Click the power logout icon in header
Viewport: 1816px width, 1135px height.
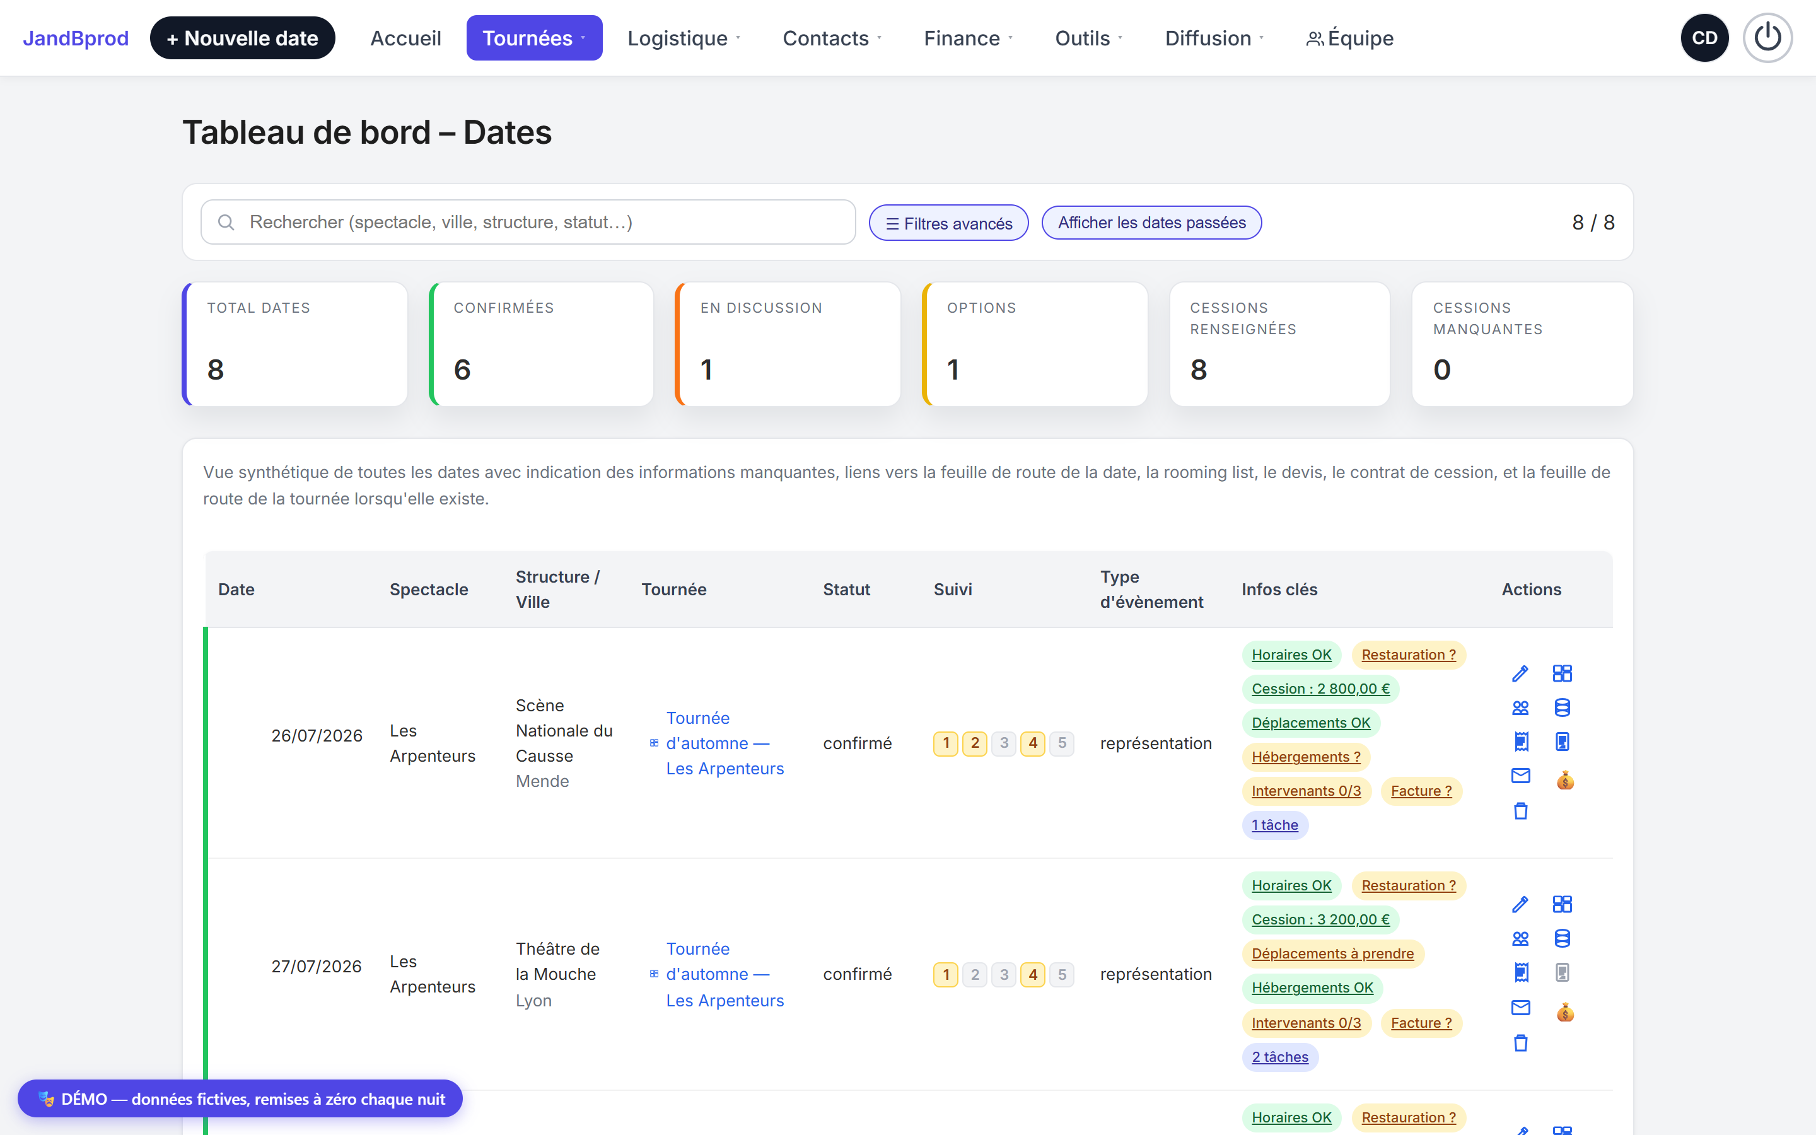tap(1767, 38)
